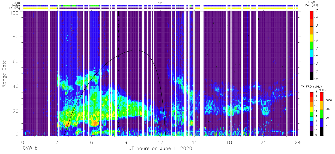335x154 pixels.
Task: Click the '15' tick label on the UT hours axis
Action: click(195, 142)
